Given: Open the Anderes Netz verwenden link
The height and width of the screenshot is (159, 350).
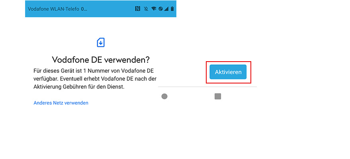Looking at the screenshot, I should (x=61, y=103).
